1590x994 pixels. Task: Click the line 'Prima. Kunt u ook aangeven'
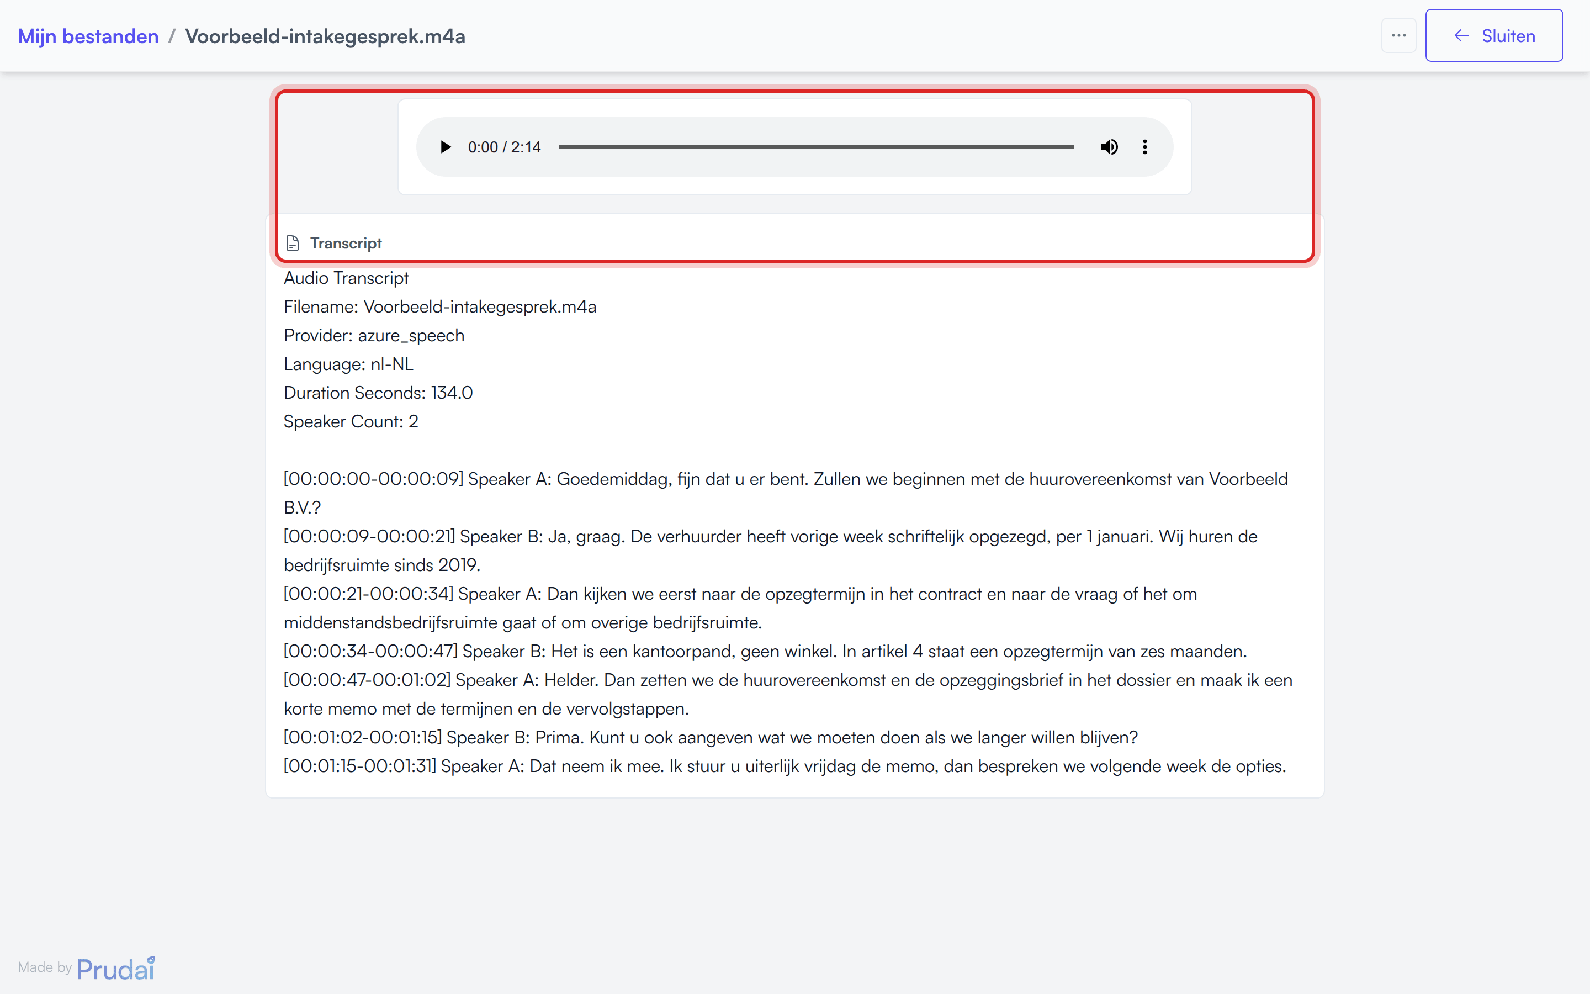pyautogui.click(x=711, y=738)
